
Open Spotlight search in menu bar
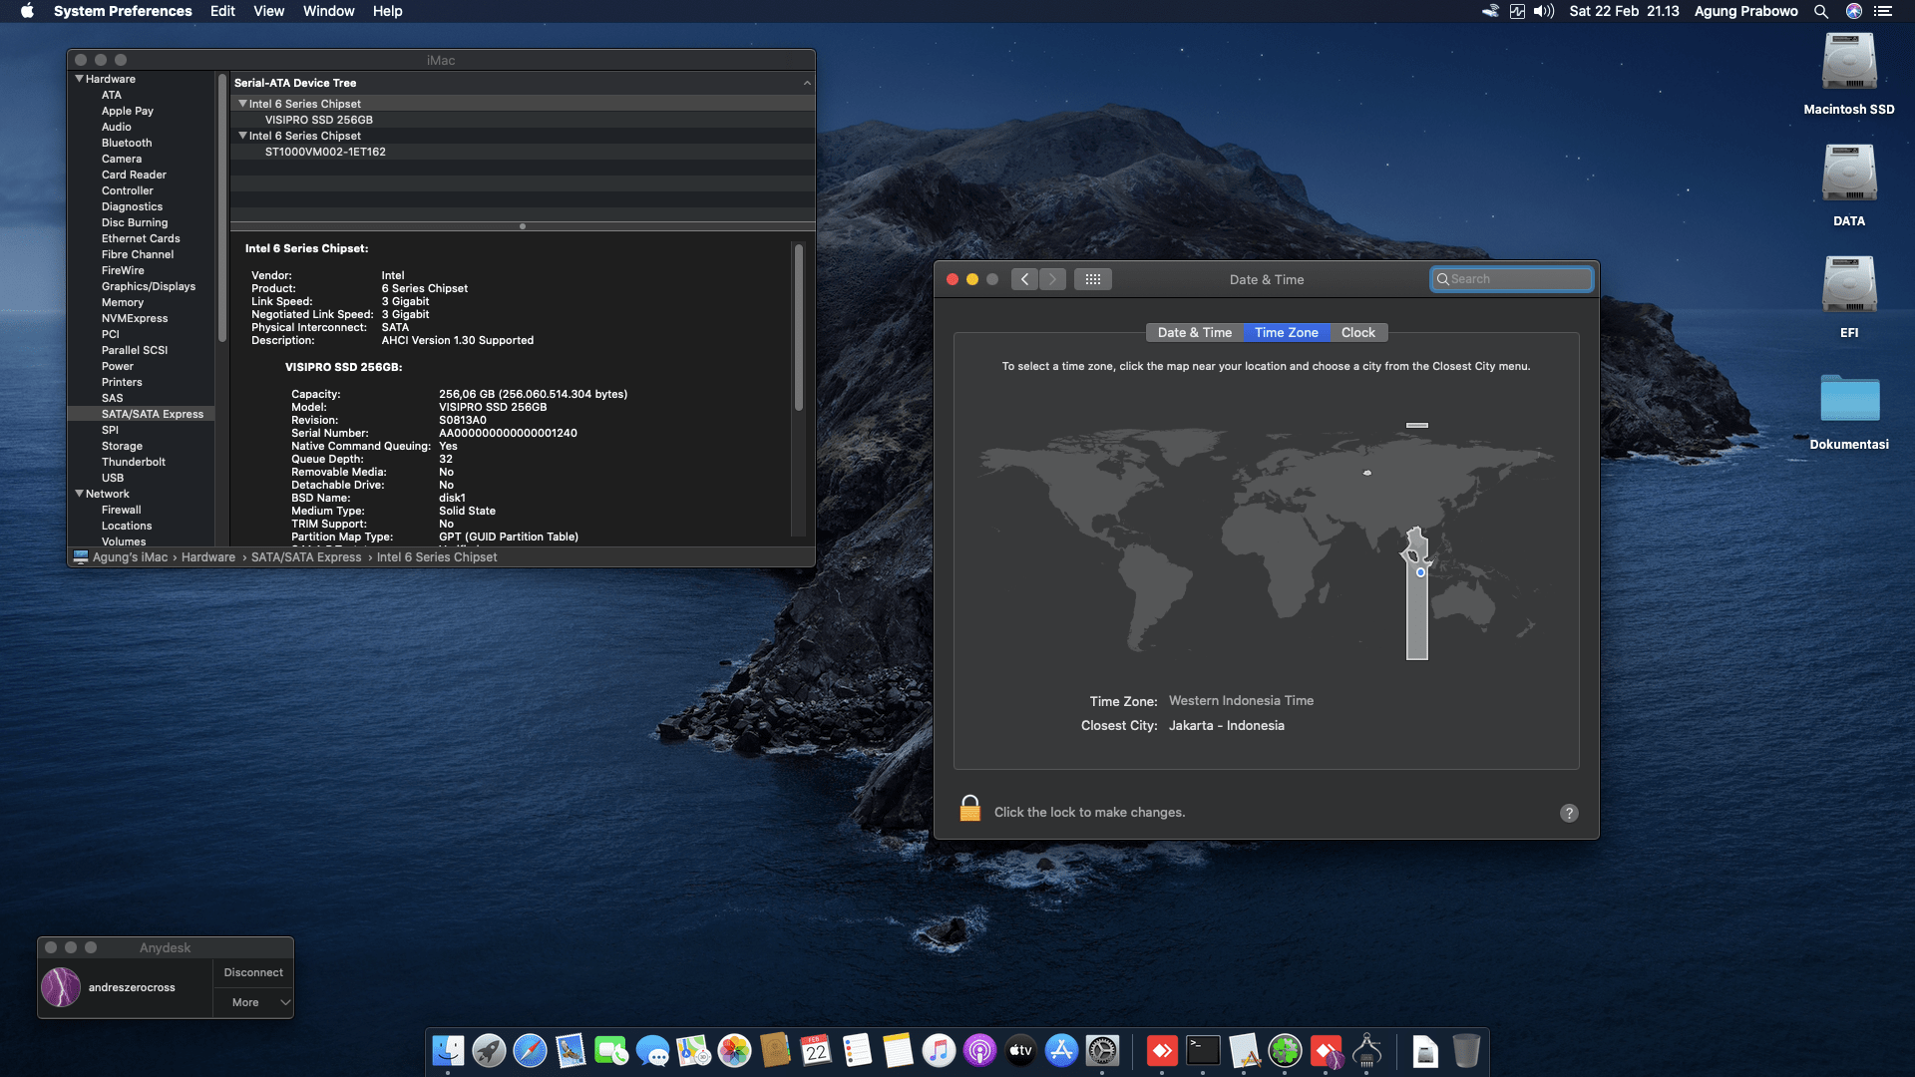1820,11
